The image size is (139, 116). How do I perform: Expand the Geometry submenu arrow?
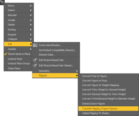click(x=77, y=71)
